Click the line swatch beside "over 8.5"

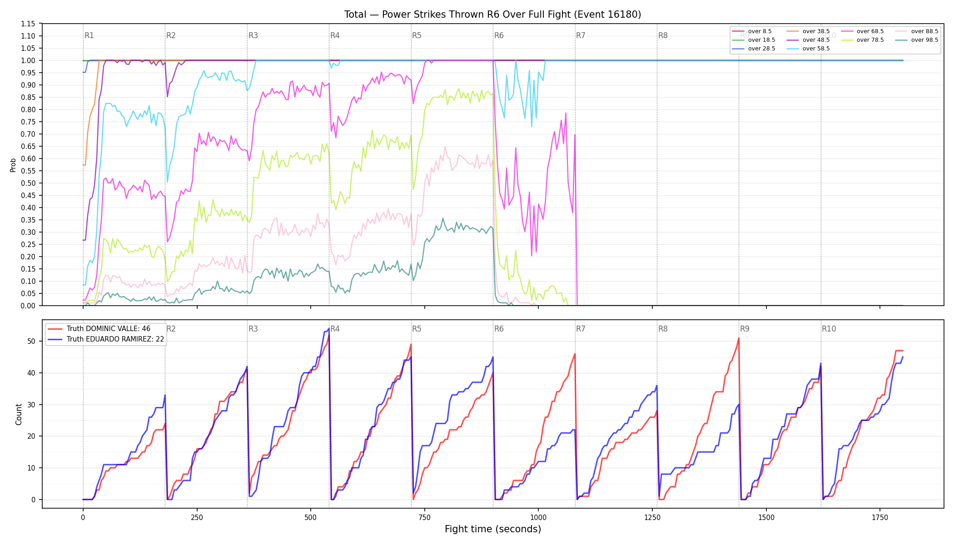pos(738,31)
